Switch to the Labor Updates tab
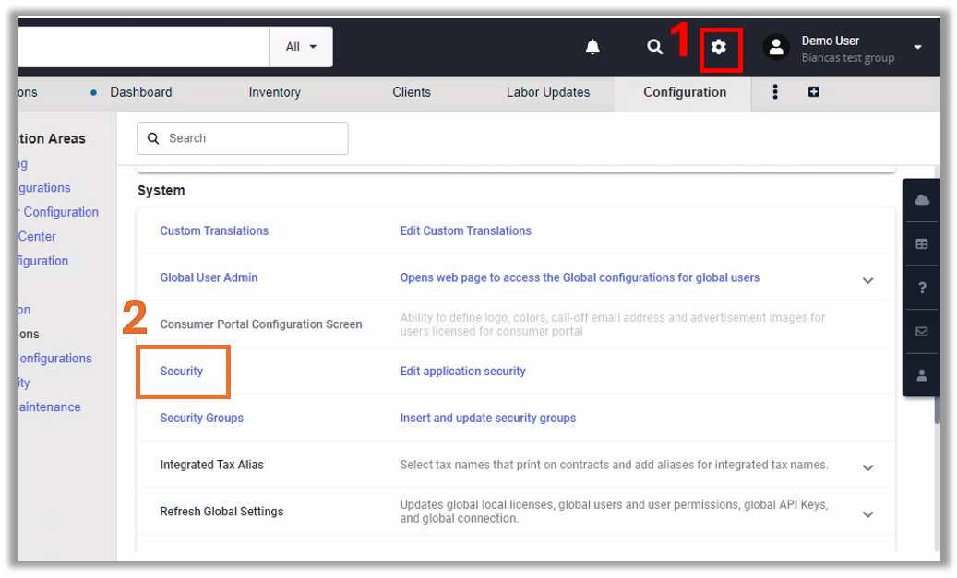The image size is (957, 578). tap(547, 92)
